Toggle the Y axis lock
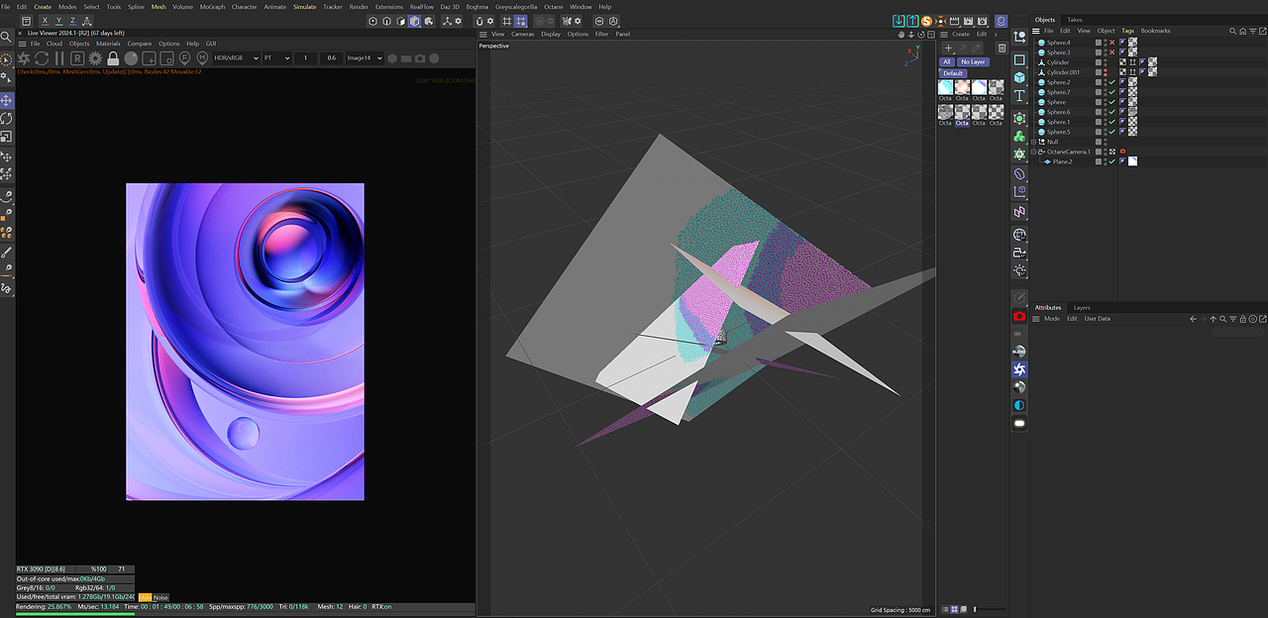The image size is (1268, 618). click(58, 21)
